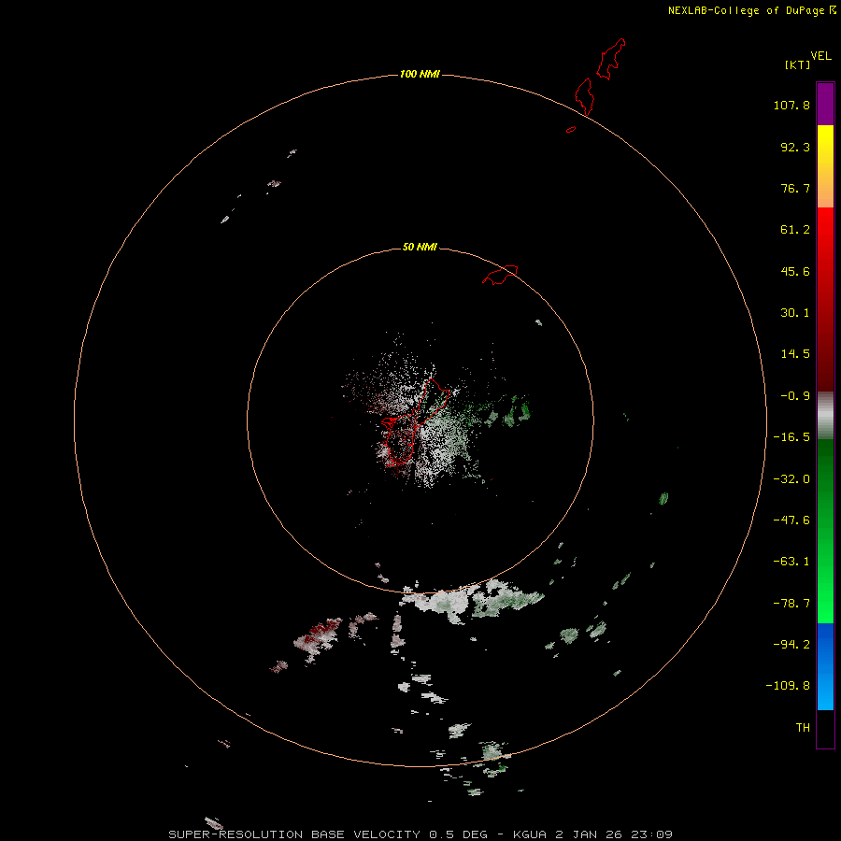Click the 100 NMI range ring label

[420, 74]
